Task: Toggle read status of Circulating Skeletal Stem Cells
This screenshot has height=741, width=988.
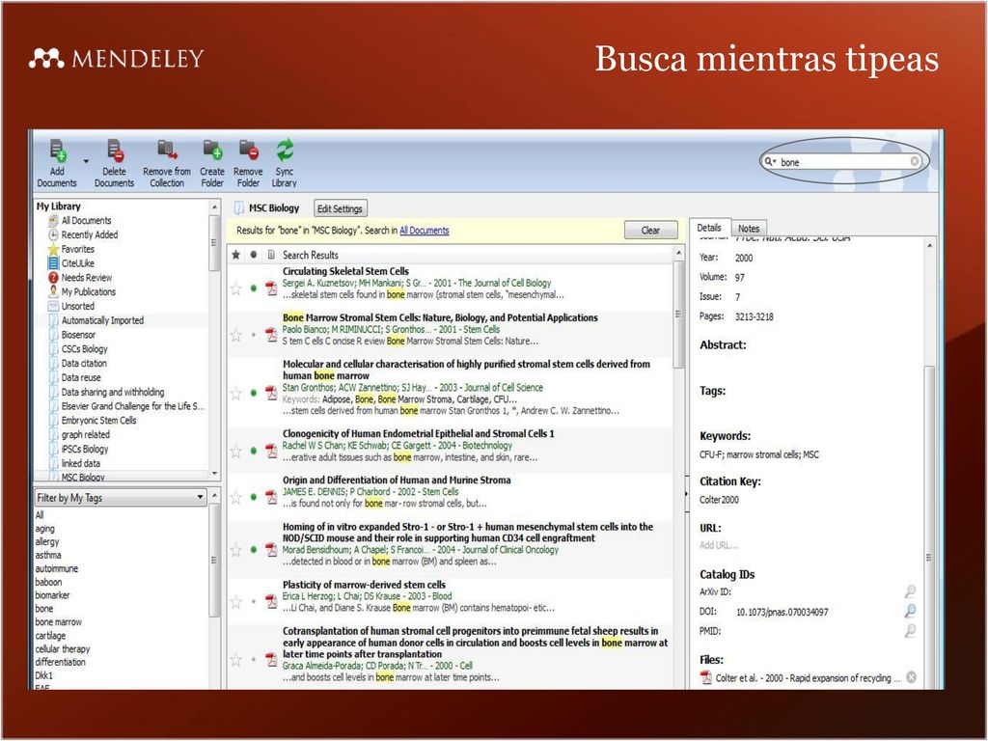Action: (254, 288)
